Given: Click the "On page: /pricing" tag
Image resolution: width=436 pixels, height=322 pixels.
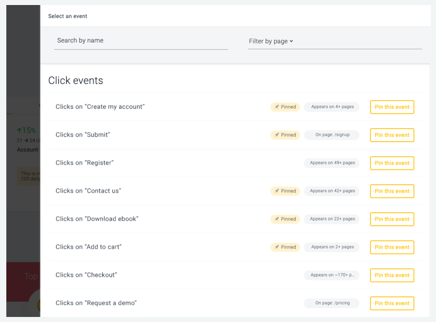Looking at the screenshot, I should 332,303.
